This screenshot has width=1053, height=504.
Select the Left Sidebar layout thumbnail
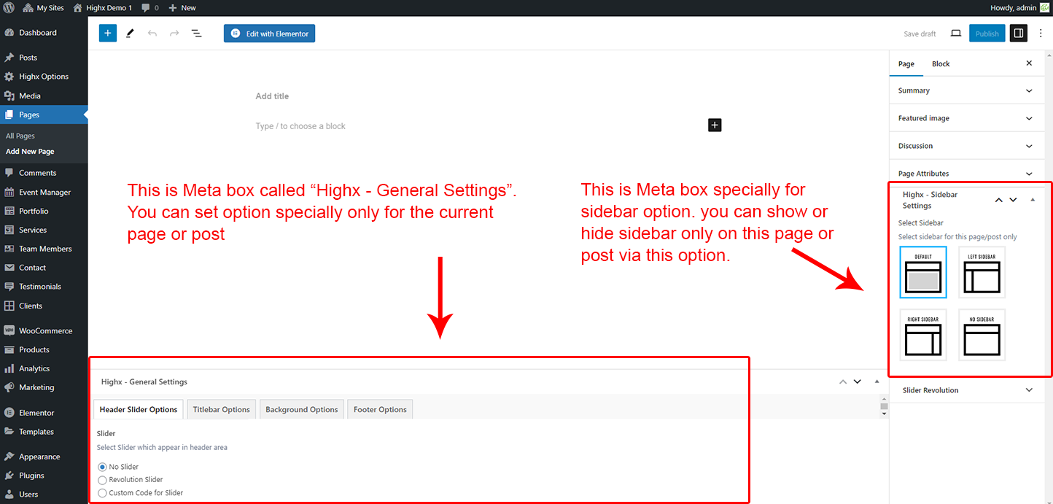982,272
